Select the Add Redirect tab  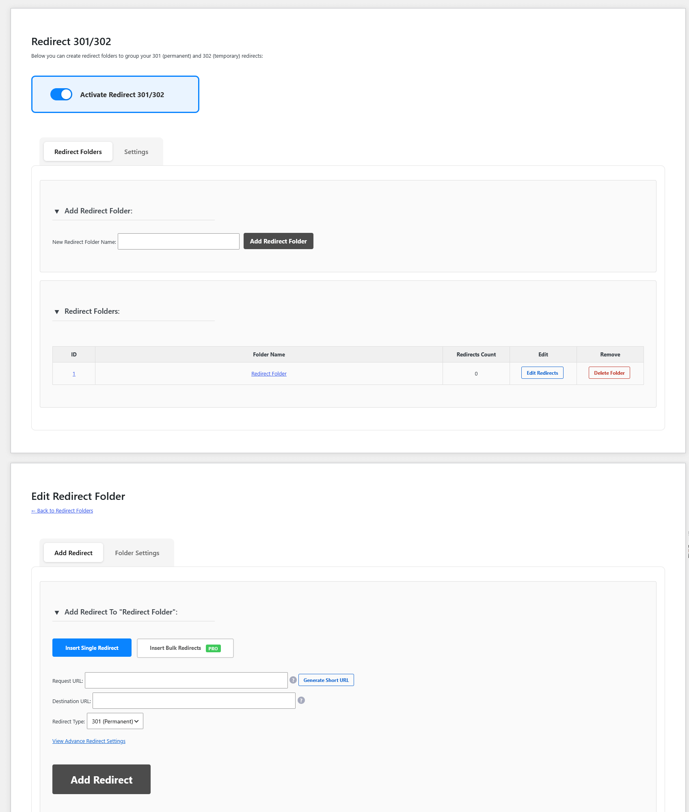[x=73, y=553]
